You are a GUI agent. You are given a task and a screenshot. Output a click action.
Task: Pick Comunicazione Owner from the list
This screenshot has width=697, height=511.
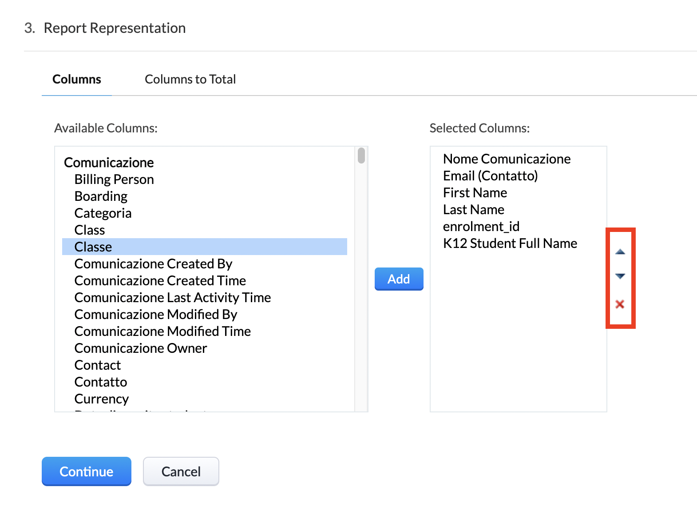tap(140, 348)
